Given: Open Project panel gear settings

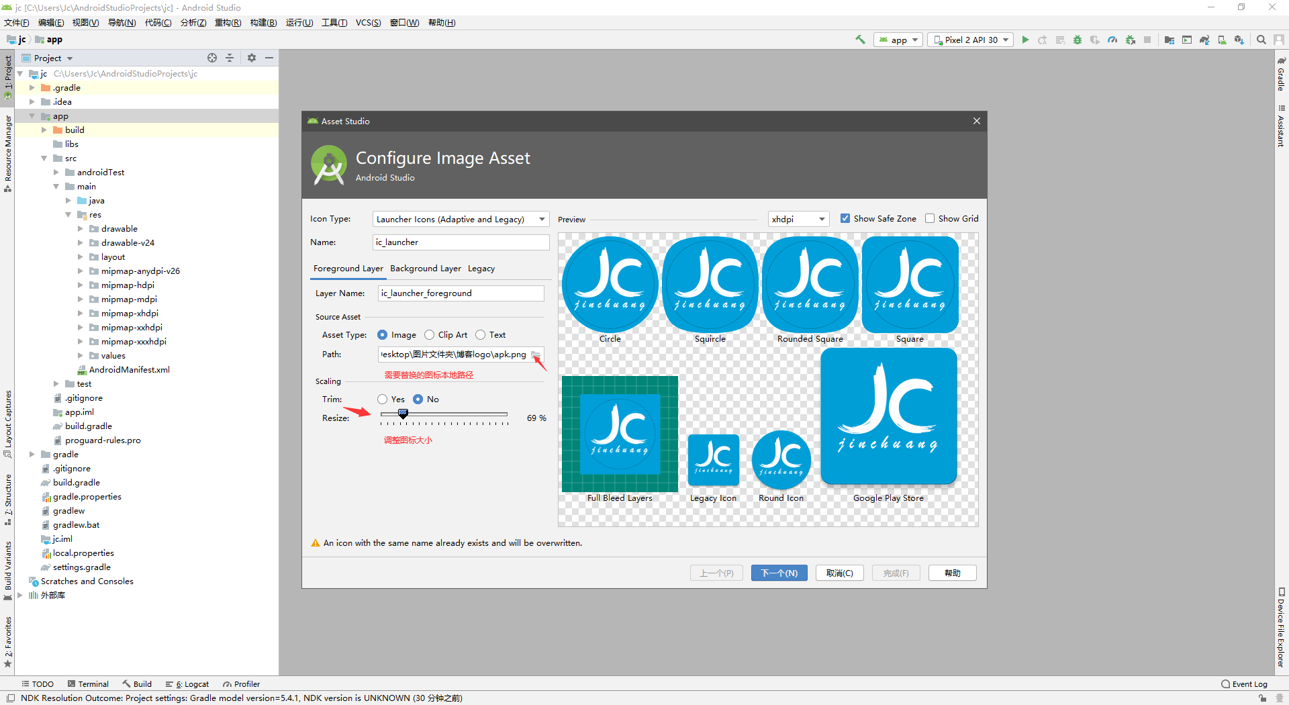Looking at the screenshot, I should click(x=252, y=58).
